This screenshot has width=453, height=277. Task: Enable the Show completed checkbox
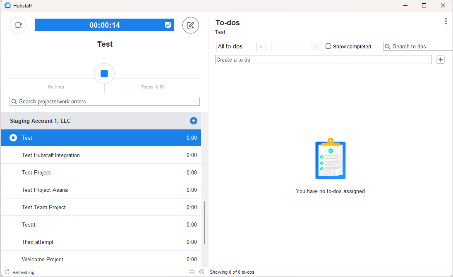coord(328,46)
